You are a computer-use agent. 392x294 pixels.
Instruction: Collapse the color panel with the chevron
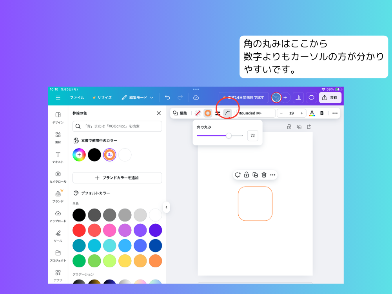point(166,208)
